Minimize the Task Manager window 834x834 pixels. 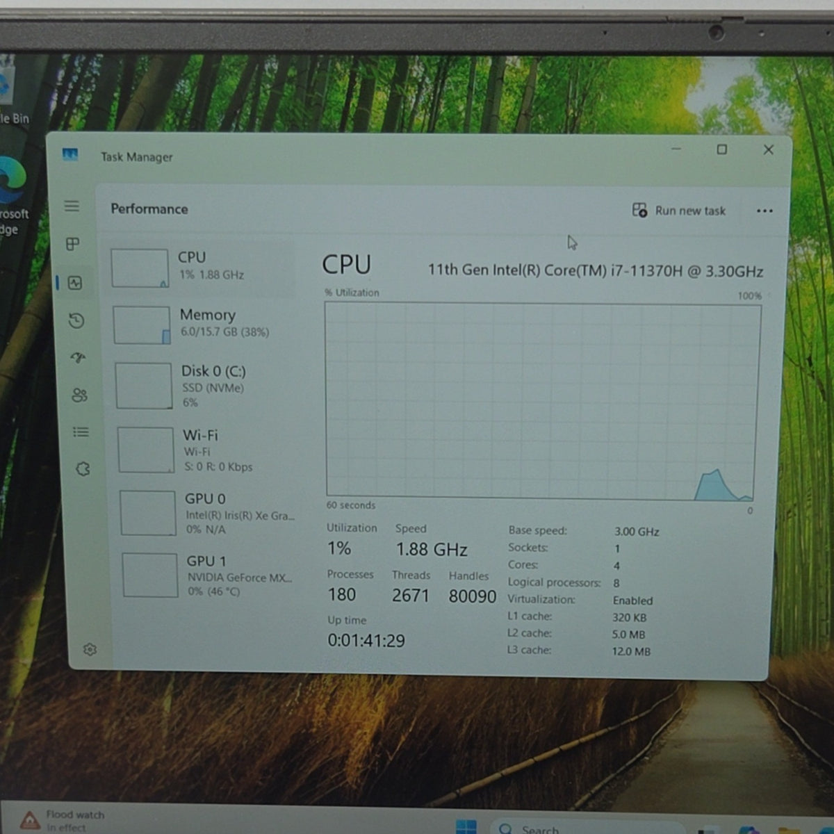pos(676,149)
